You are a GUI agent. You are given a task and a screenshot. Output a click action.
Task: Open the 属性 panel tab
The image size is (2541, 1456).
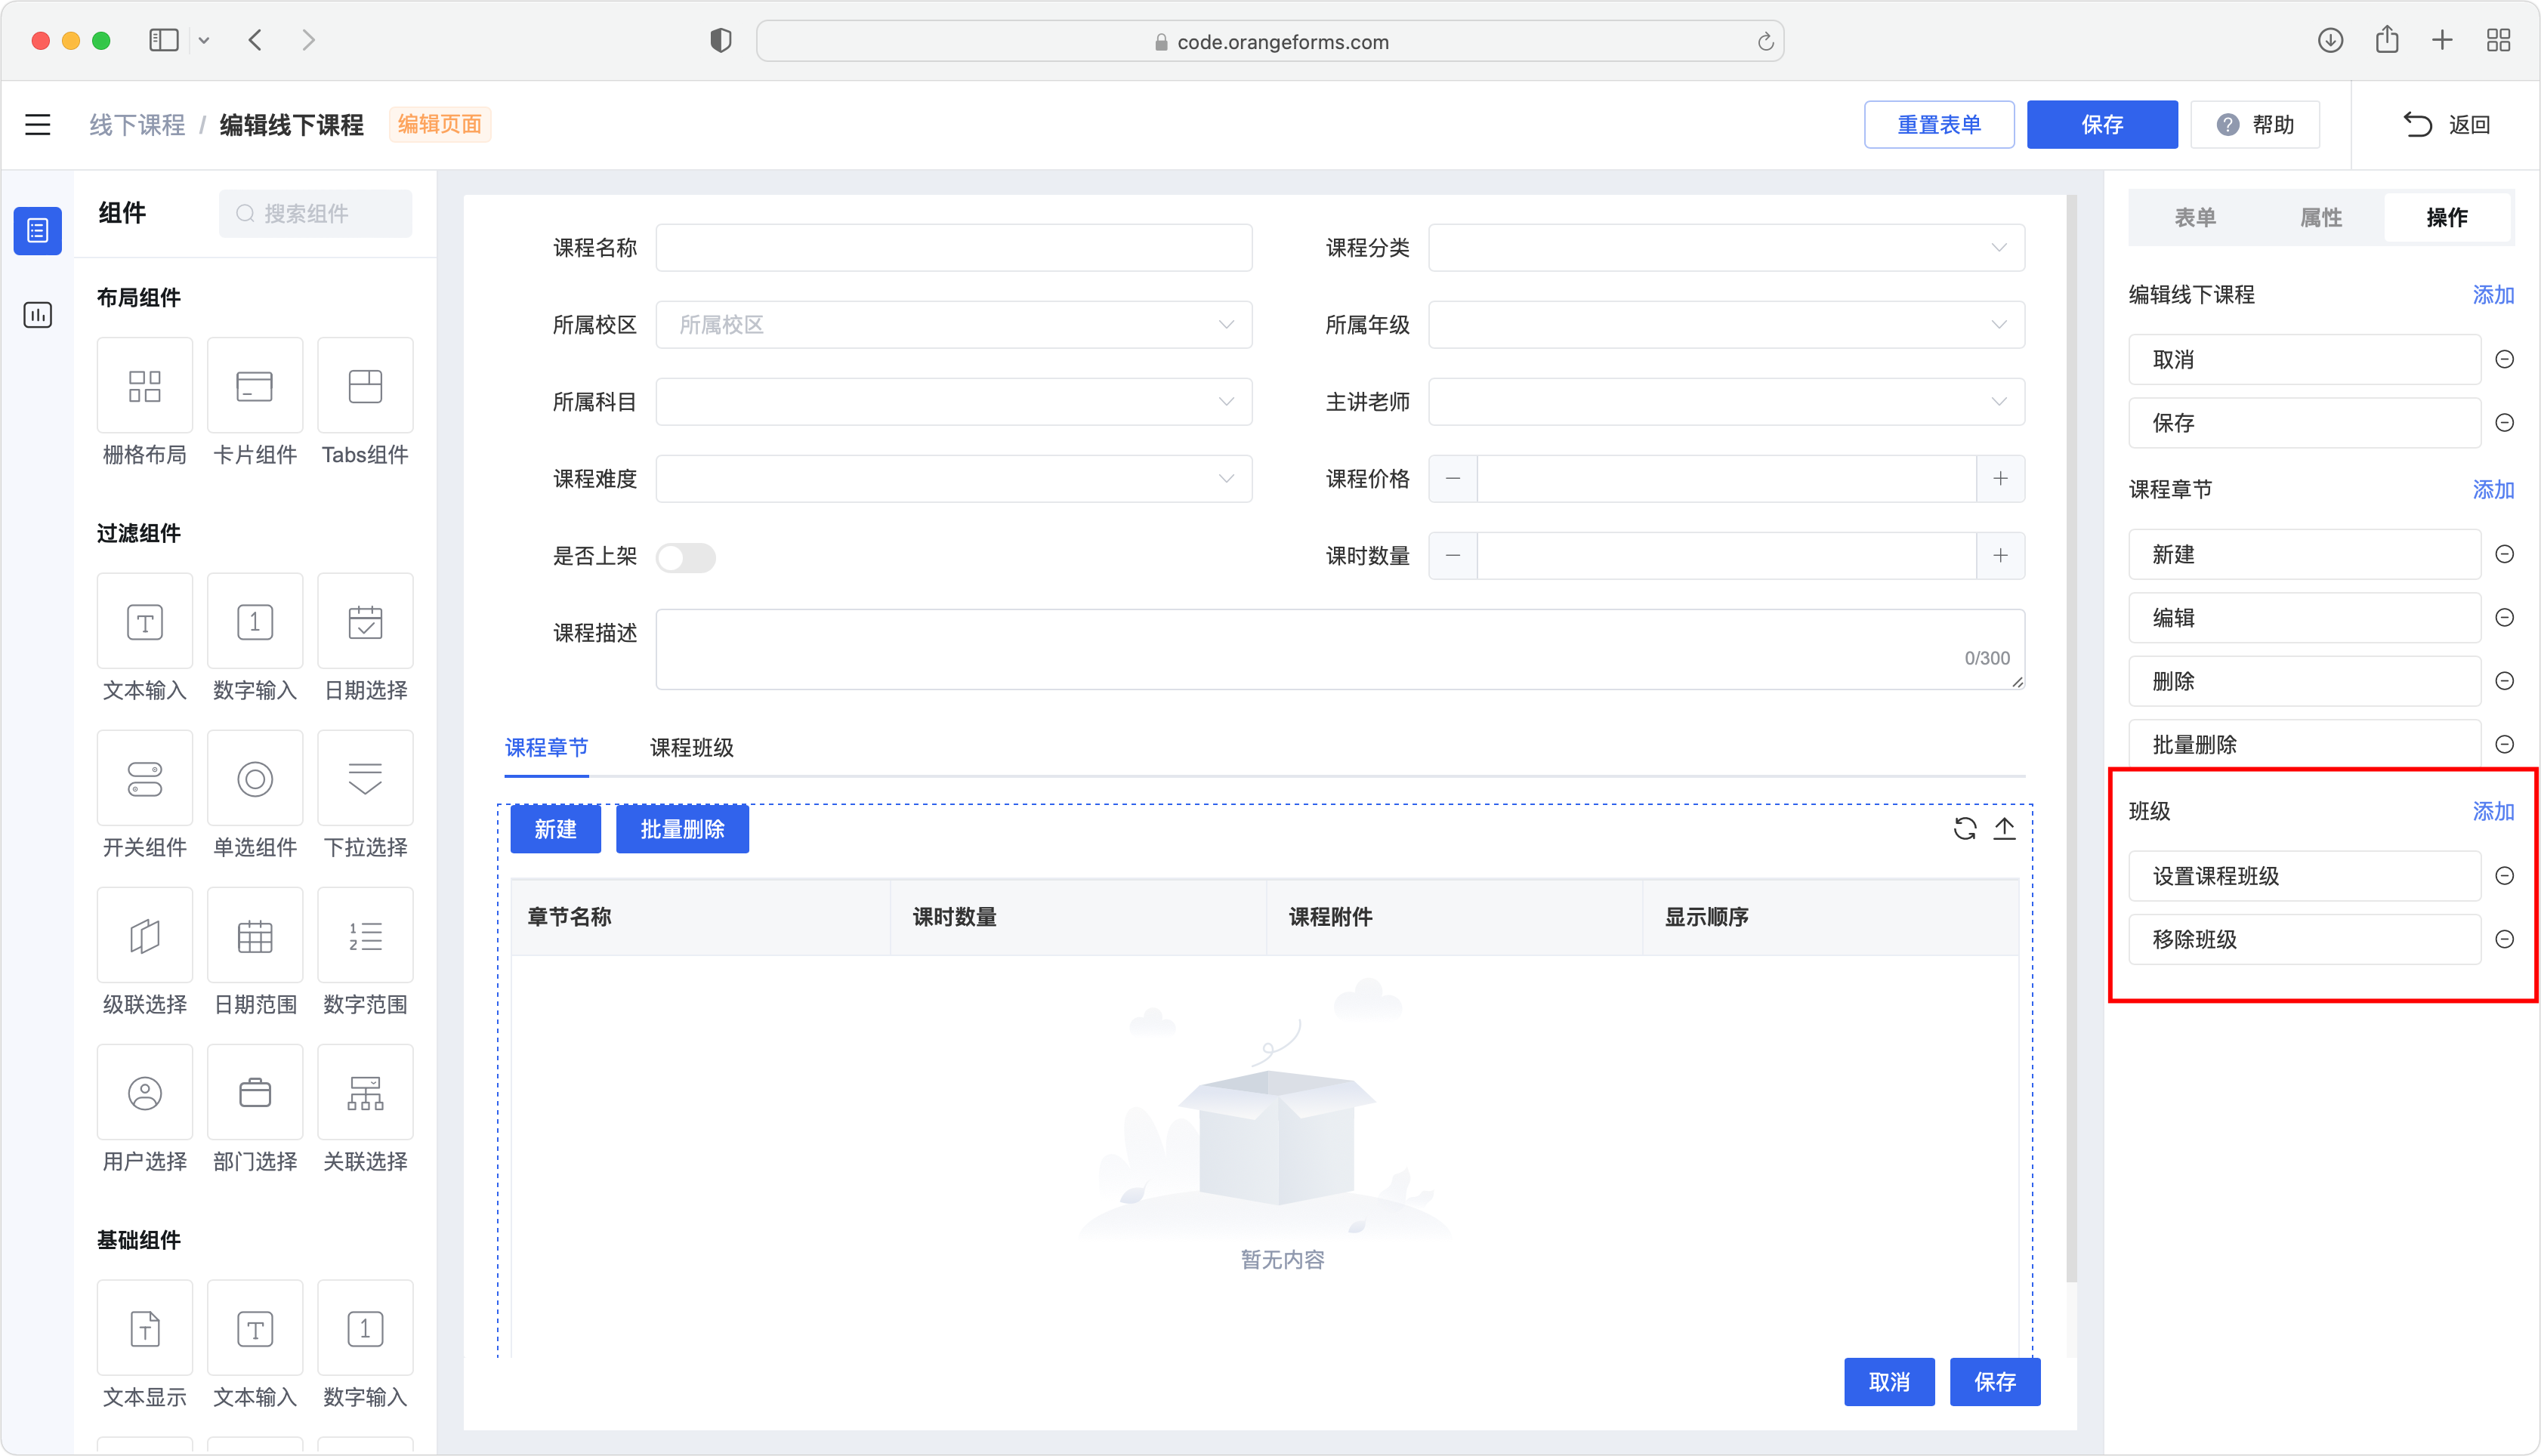(2321, 217)
